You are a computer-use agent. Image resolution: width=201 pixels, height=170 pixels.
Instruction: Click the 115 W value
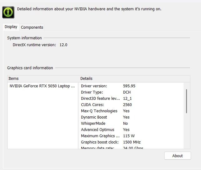tap(129, 136)
